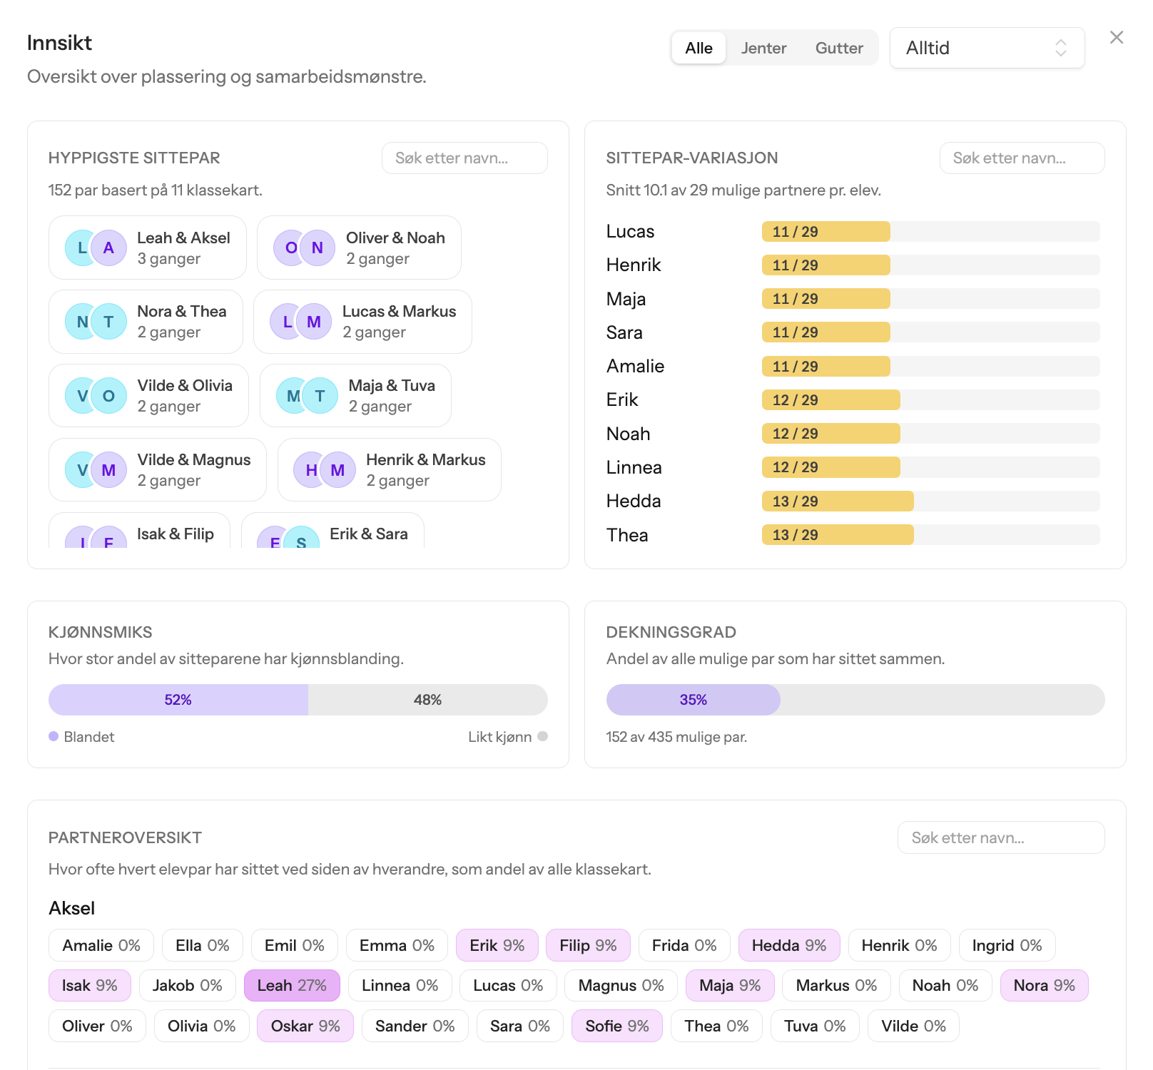Viewport: 1153px width, 1070px height.
Task: Close the Innsikt dialog with X
Action: click(x=1117, y=37)
